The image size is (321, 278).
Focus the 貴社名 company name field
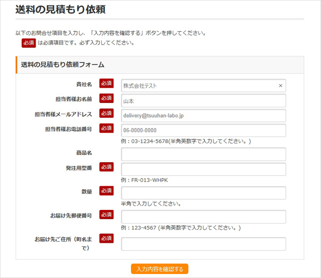[198, 86]
